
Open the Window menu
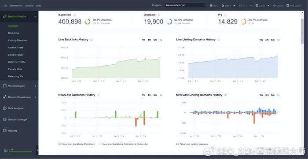click(x=29, y=5)
